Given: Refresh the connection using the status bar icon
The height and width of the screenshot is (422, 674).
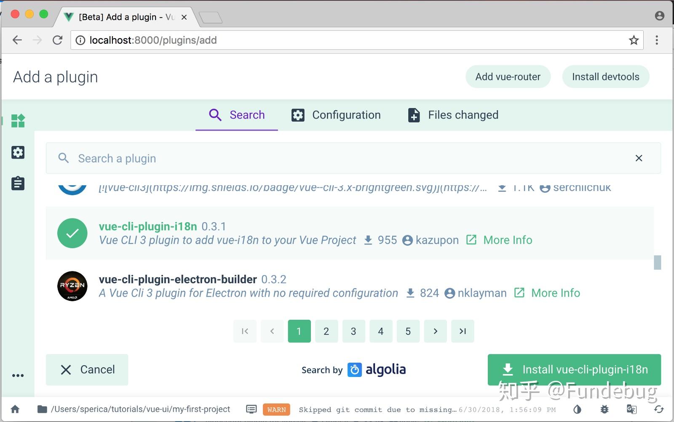Looking at the screenshot, I should (658, 409).
